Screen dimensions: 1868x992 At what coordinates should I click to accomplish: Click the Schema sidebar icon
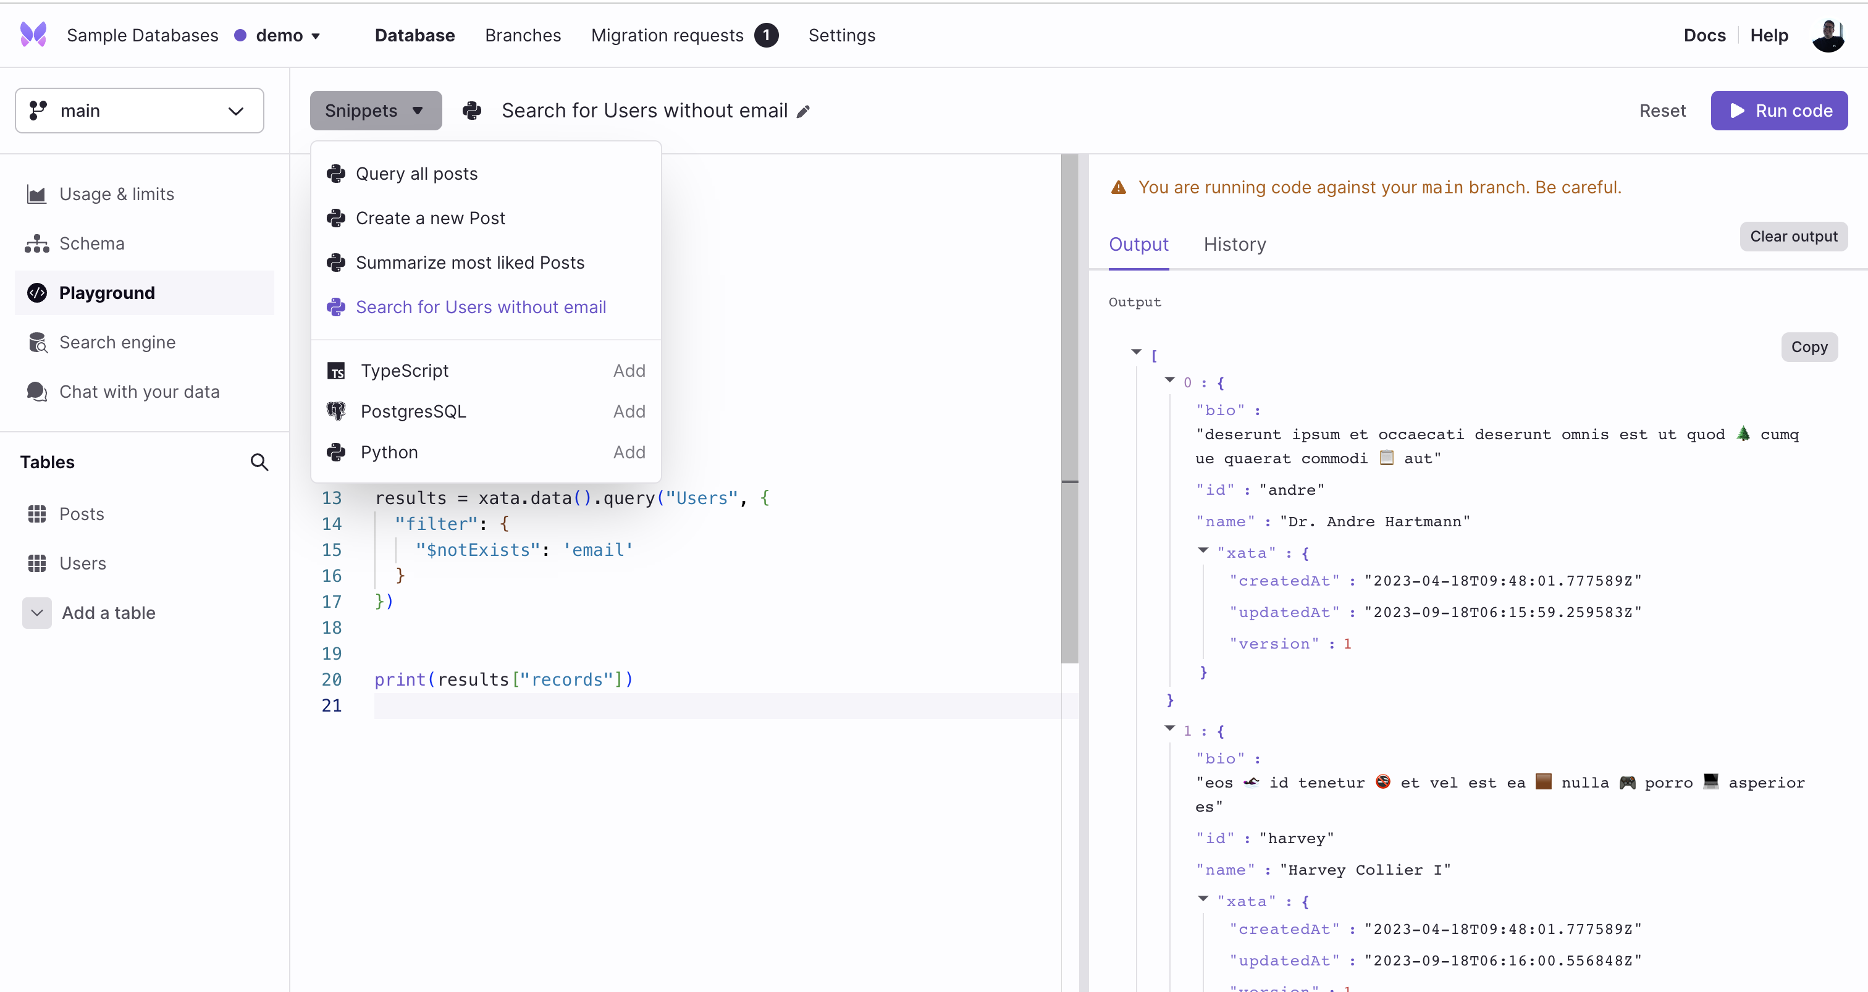(37, 243)
